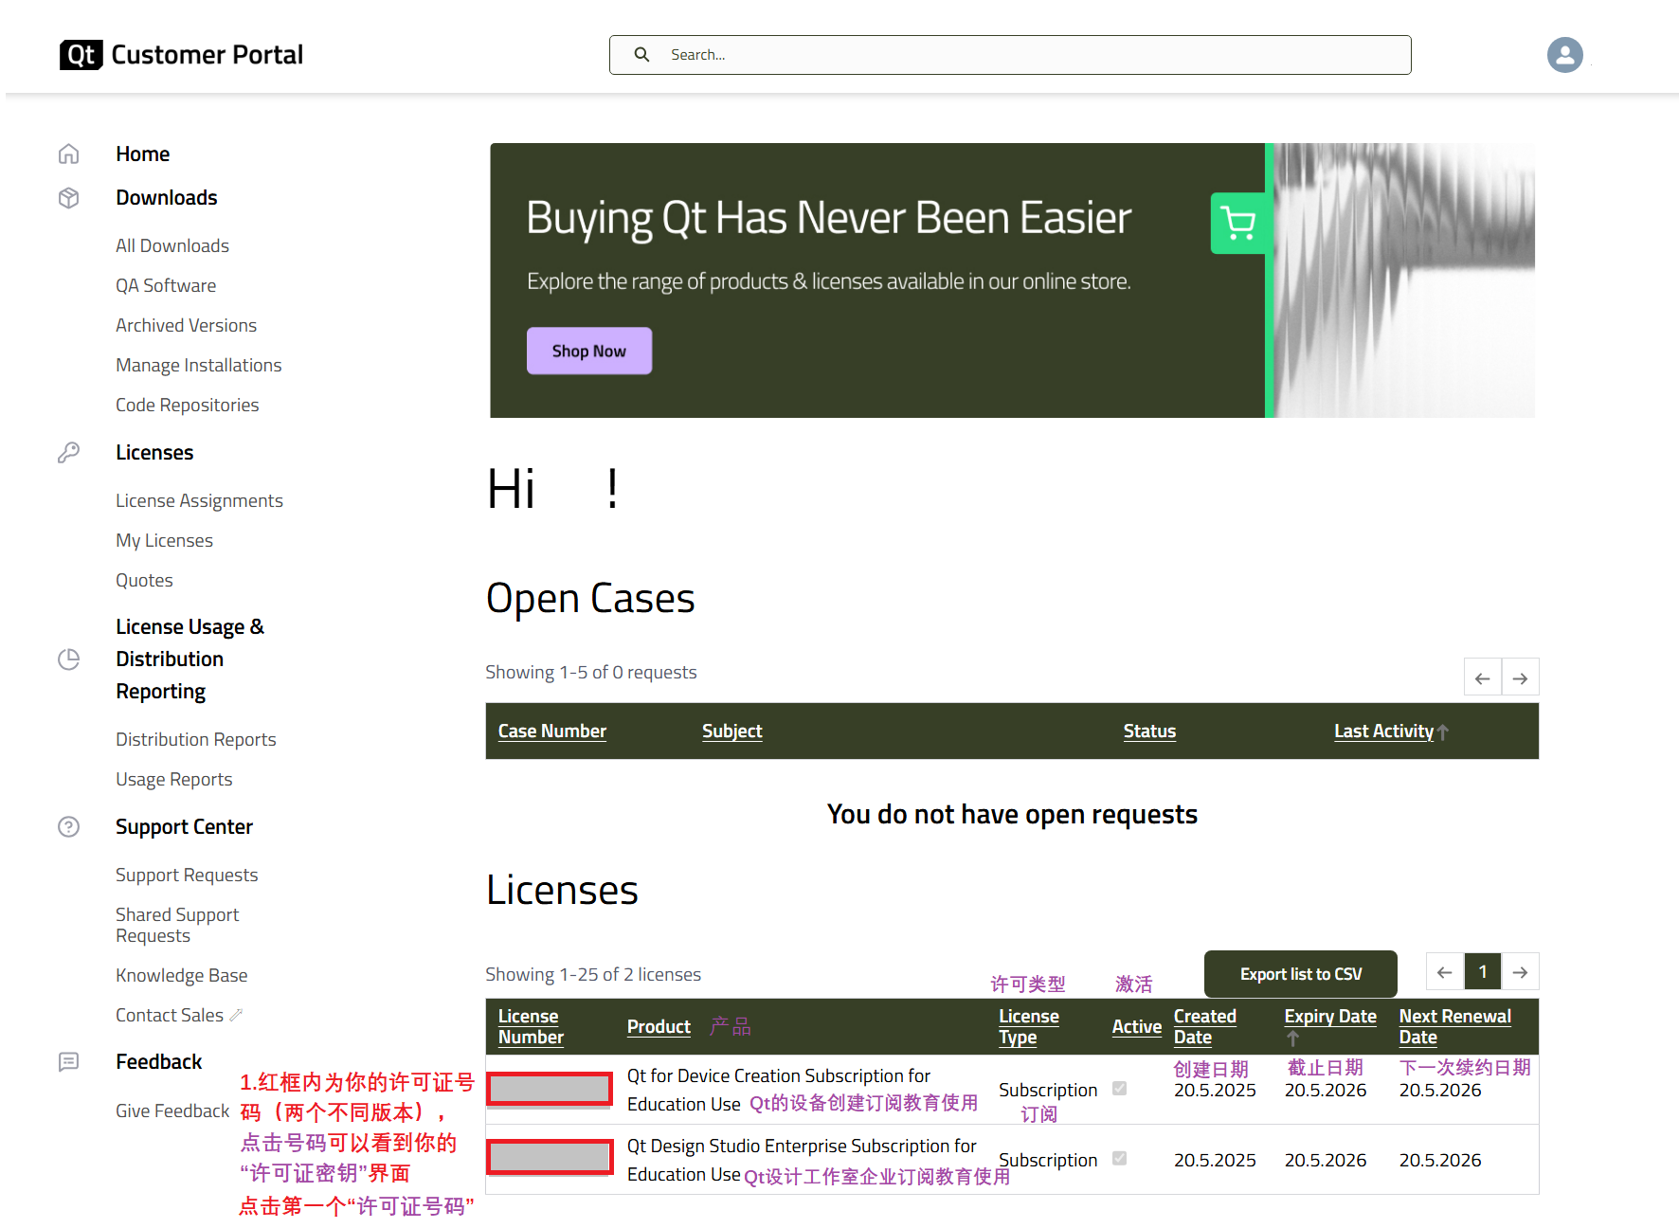The height and width of the screenshot is (1228, 1679).
Task: Sort licenses by License Type
Action: tap(1028, 1026)
